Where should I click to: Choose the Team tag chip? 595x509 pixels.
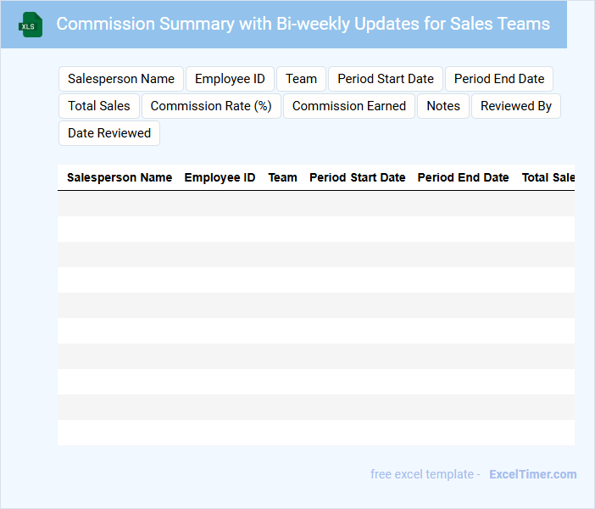point(301,79)
